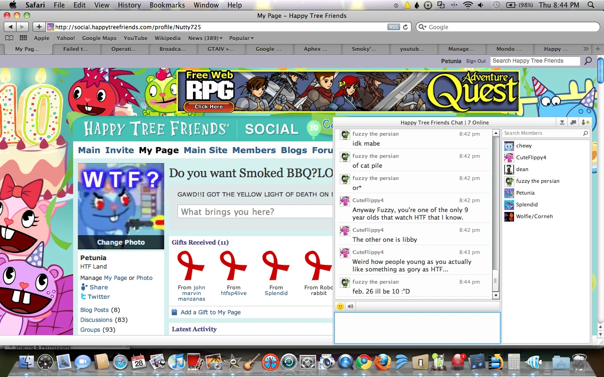Open htfsp4live gift sender link

(234, 293)
